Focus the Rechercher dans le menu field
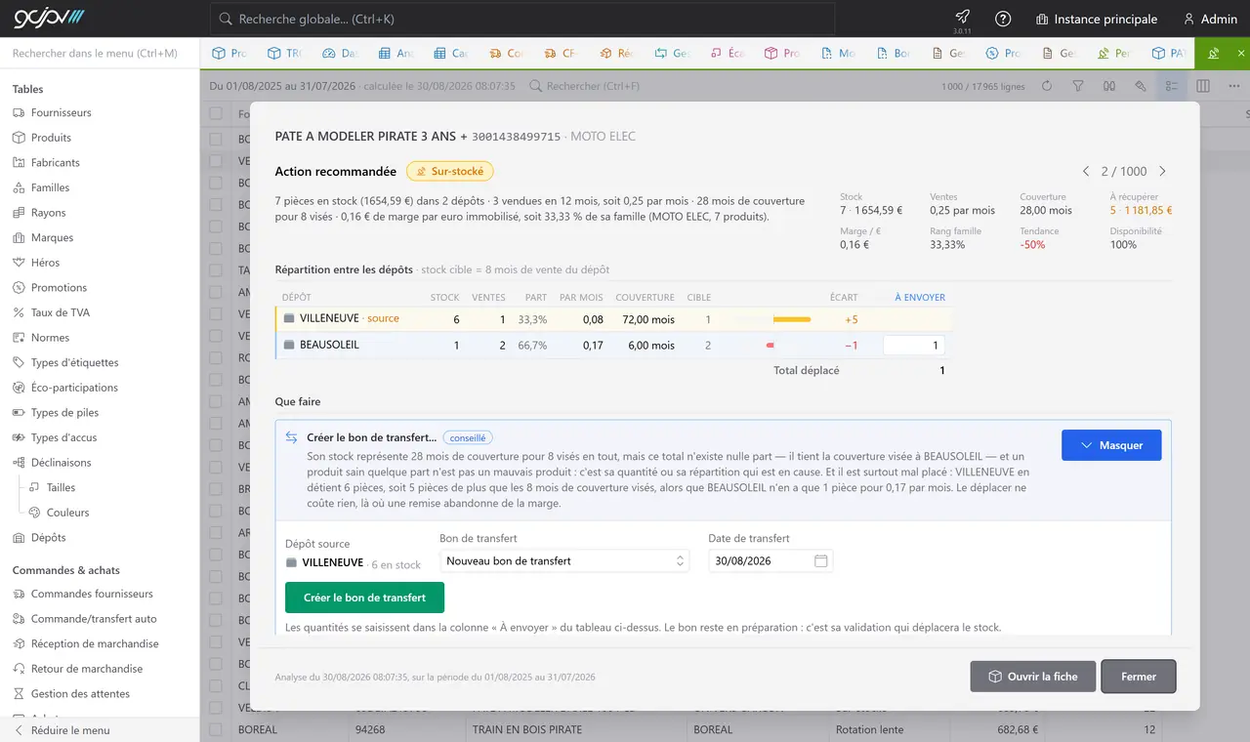This screenshot has width=1250, height=742. (100, 53)
